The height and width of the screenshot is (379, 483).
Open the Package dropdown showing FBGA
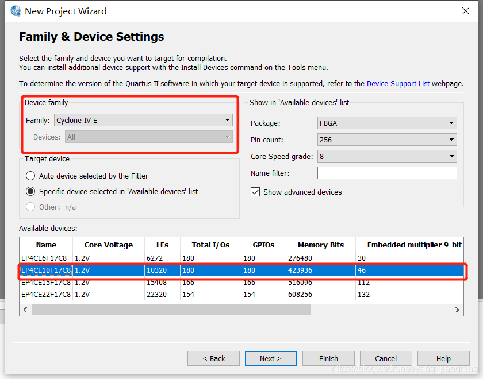coord(387,123)
